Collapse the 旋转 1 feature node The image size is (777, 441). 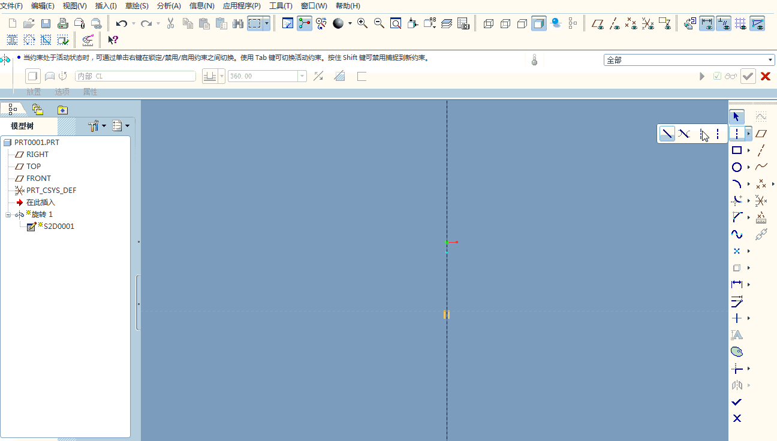(8, 215)
